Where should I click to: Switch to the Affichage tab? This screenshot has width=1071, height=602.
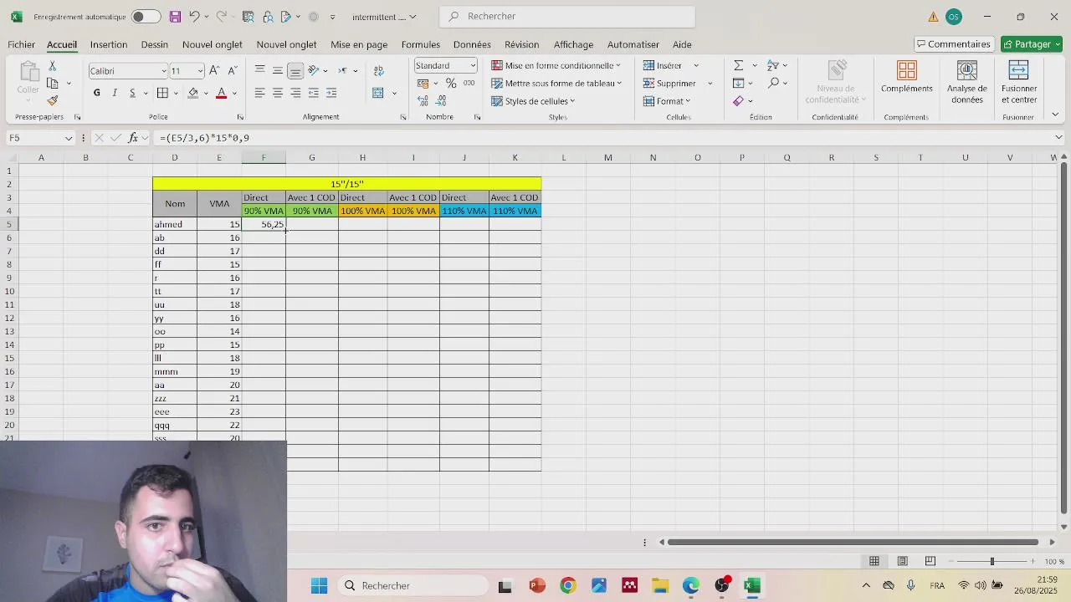click(x=573, y=44)
